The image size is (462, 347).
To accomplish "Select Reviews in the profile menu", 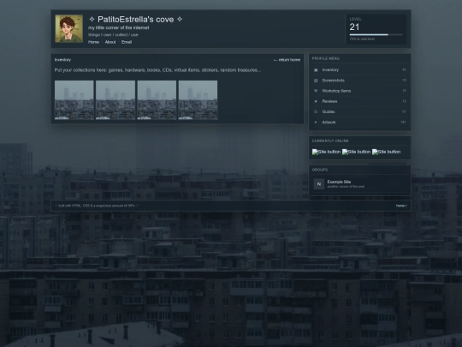I will click(359, 101).
